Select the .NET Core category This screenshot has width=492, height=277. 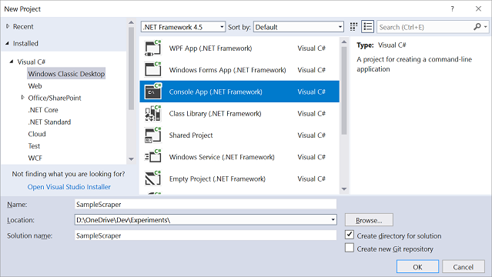point(43,110)
